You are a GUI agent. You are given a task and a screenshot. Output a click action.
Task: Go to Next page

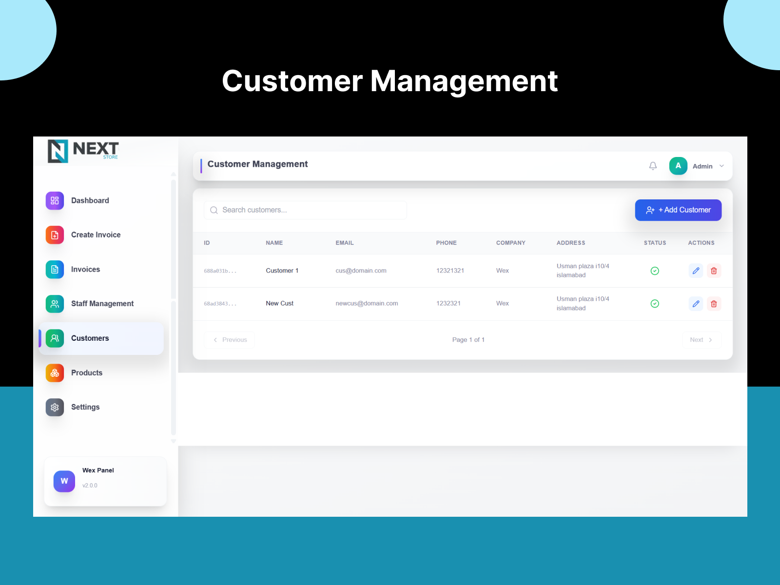pyautogui.click(x=702, y=340)
